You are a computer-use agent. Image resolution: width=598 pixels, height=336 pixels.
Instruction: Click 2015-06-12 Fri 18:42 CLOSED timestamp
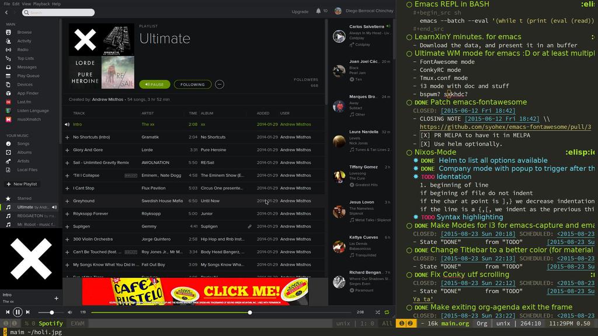tap(478, 111)
